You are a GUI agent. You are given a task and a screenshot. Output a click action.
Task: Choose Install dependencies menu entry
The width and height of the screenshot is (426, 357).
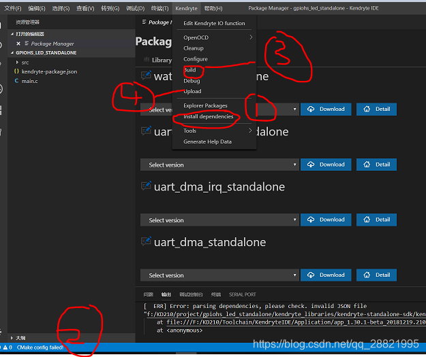click(214, 116)
